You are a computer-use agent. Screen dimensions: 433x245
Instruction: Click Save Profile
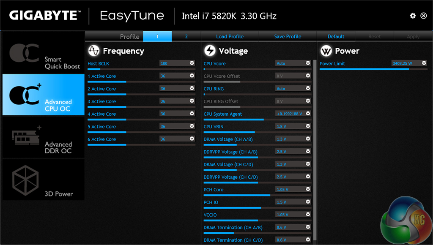coord(288,36)
